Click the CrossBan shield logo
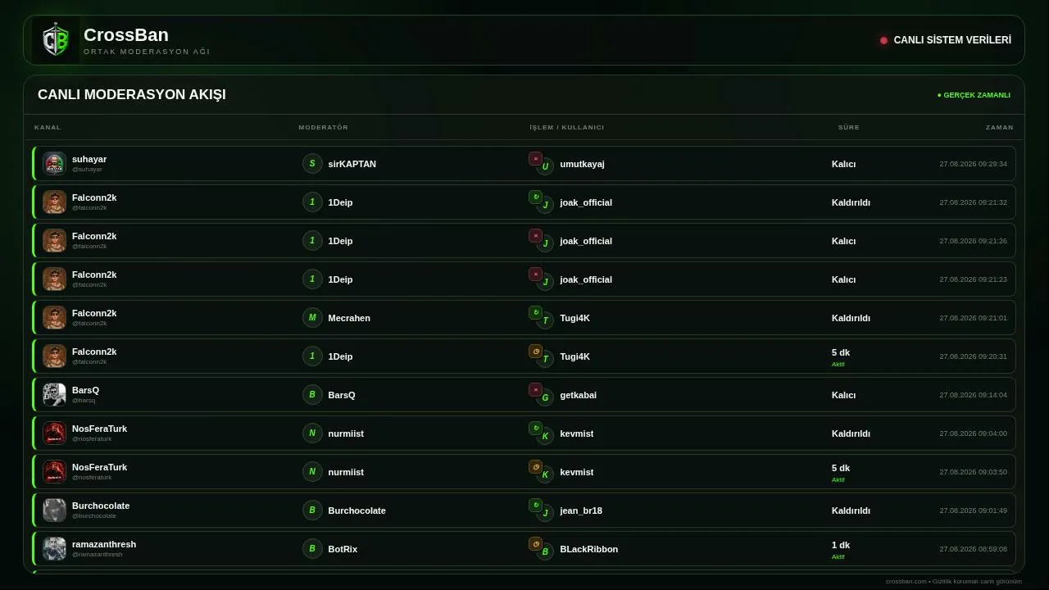The width and height of the screenshot is (1049, 590). pos(56,40)
